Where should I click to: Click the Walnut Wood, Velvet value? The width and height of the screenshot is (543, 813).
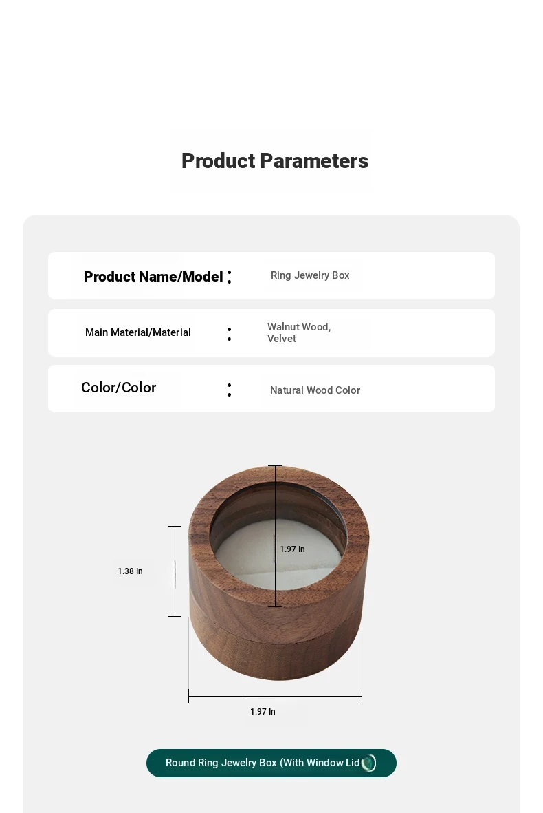pyautogui.click(x=299, y=332)
